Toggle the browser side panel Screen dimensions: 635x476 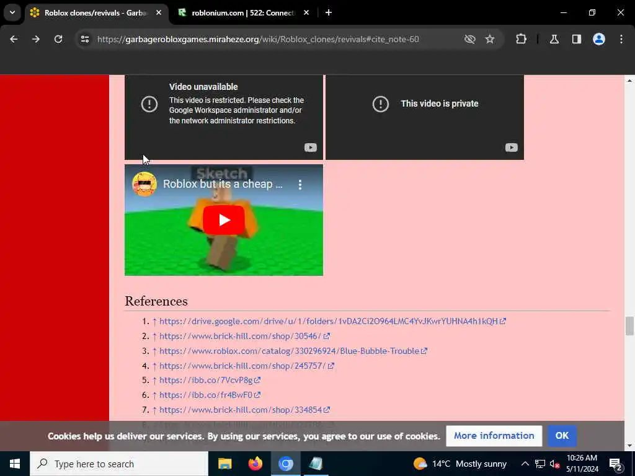coord(577,39)
